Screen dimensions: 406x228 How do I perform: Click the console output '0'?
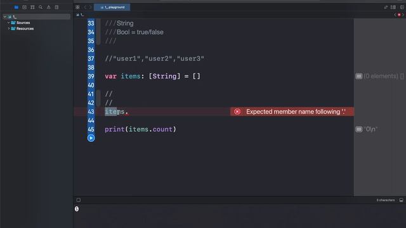tap(77, 209)
